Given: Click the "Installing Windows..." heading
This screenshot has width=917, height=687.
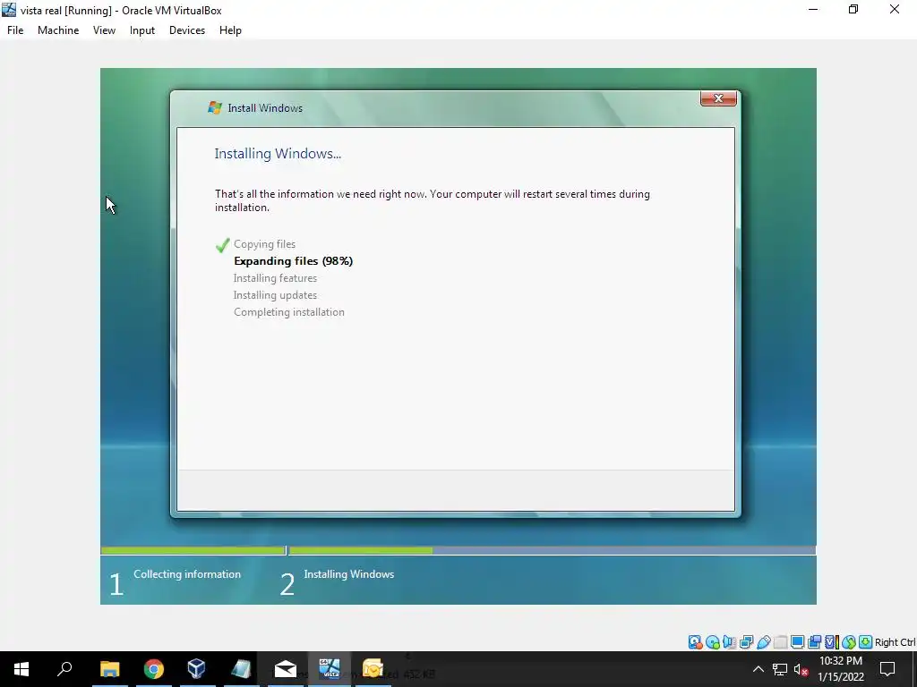Looking at the screenshot, I should click(278, 154).
